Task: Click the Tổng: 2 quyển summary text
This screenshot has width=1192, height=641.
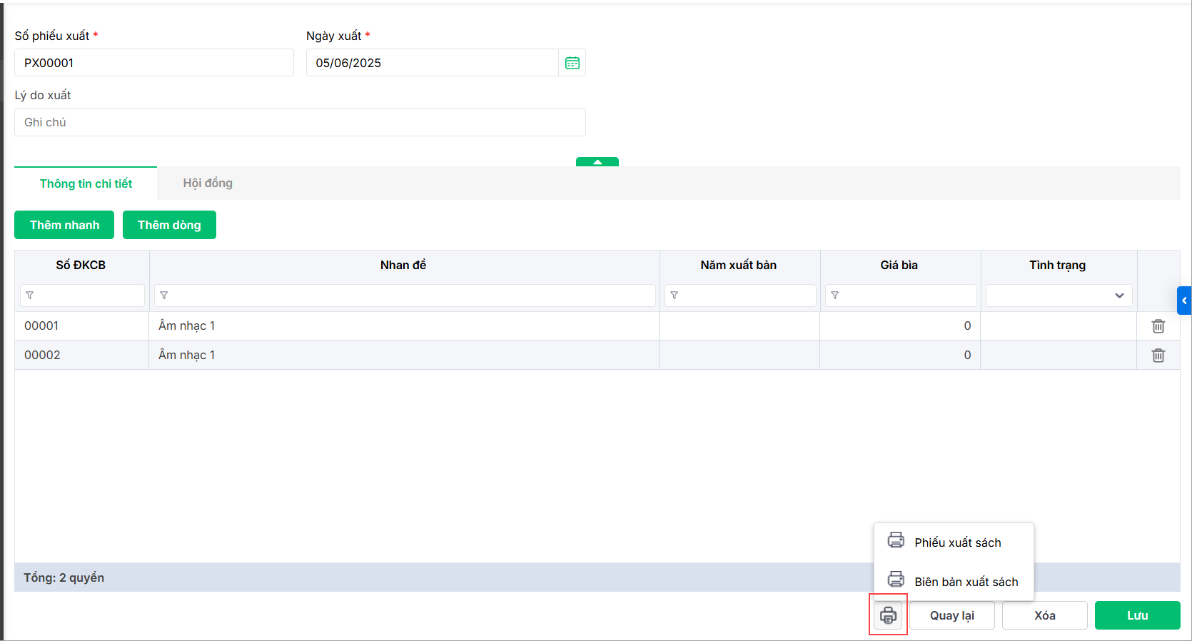Action: point(64,577)
